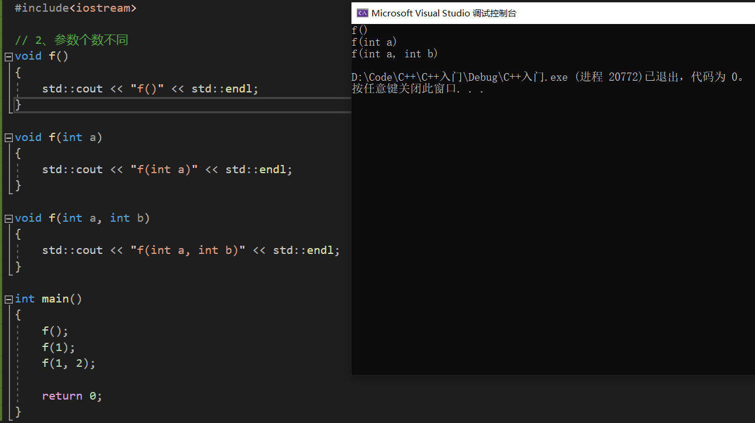The height and width of the screenshot is (423, 755).
Task: Click the green comment line about parameter count
Action: (71, 40)
